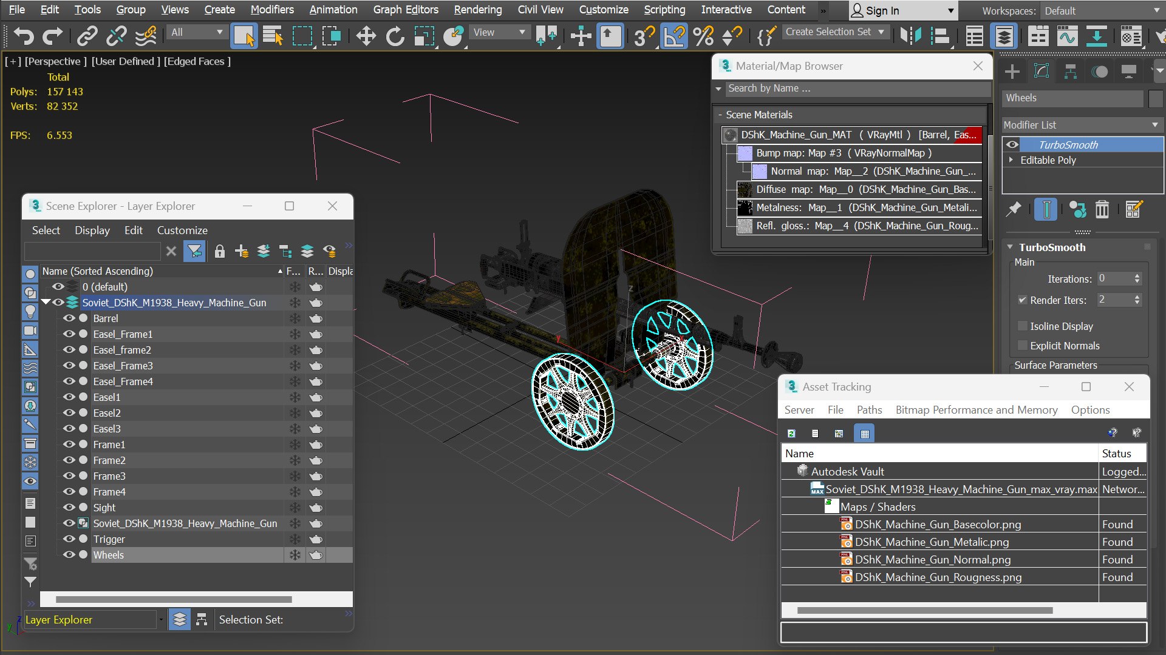Click table view icon in Asset Tracking
The image size is (1166, 655).
click(x=865, y=434)
